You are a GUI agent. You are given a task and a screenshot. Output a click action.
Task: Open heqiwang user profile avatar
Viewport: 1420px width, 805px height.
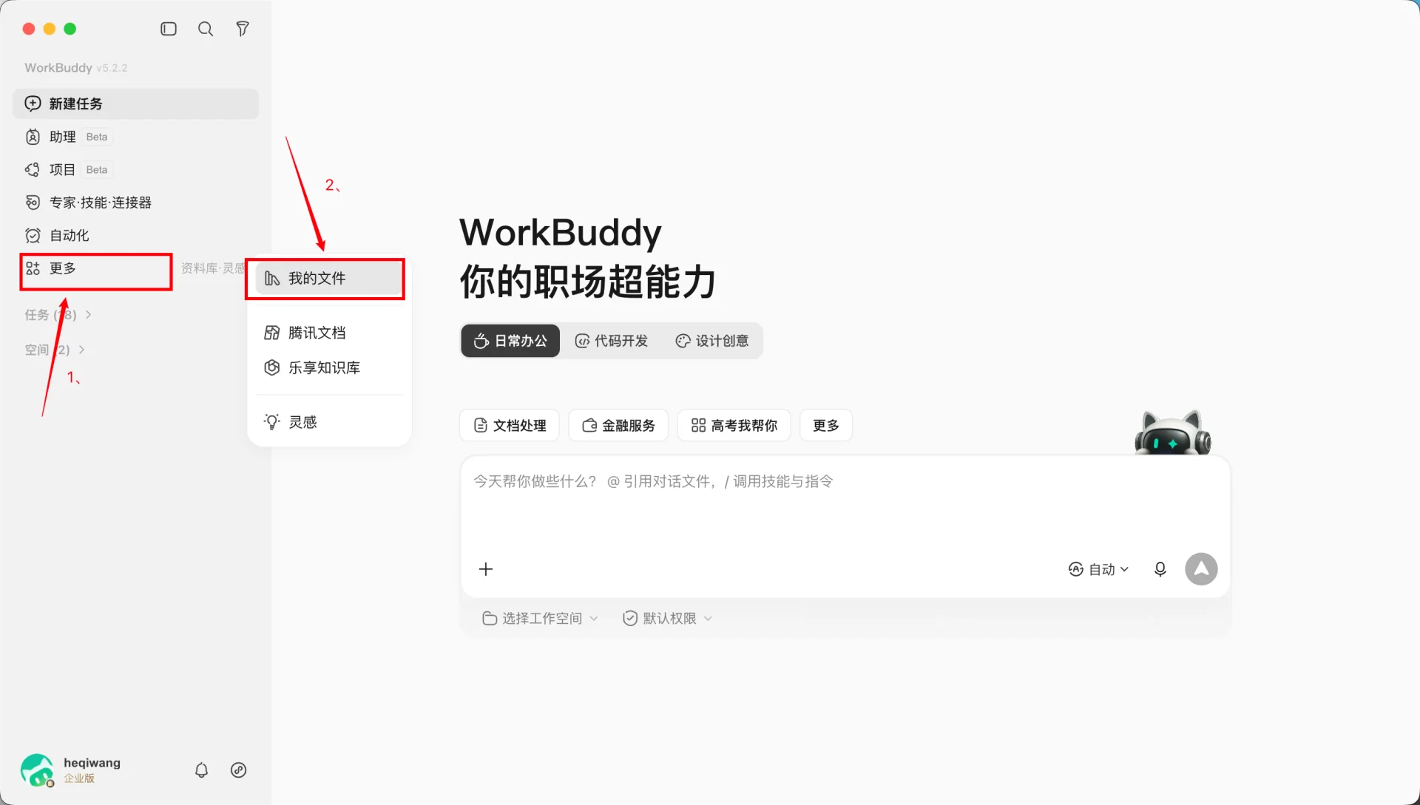pos(37,770)
